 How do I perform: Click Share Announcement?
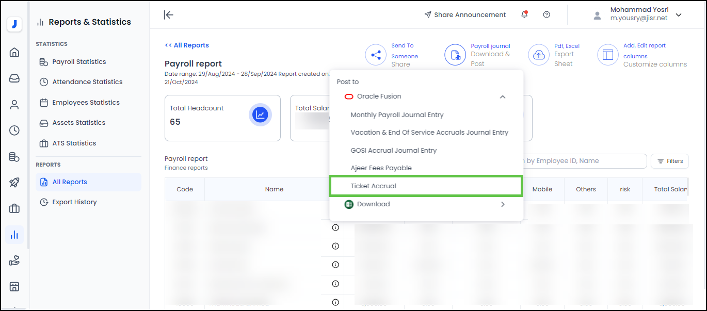pos(465,14)
